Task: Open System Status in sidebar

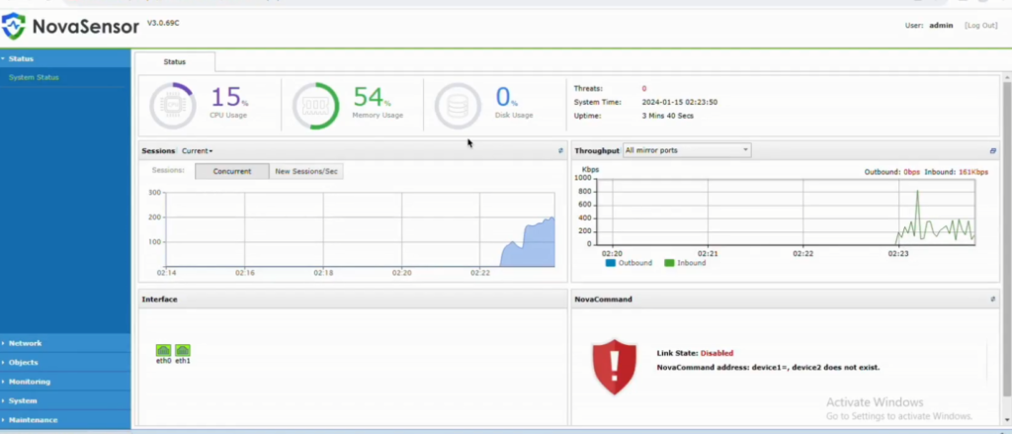Action: click(34, 77)
